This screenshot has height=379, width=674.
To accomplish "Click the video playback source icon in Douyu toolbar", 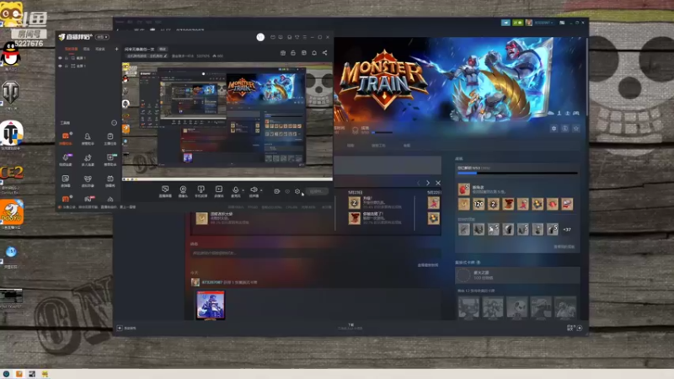I will 219,189.
